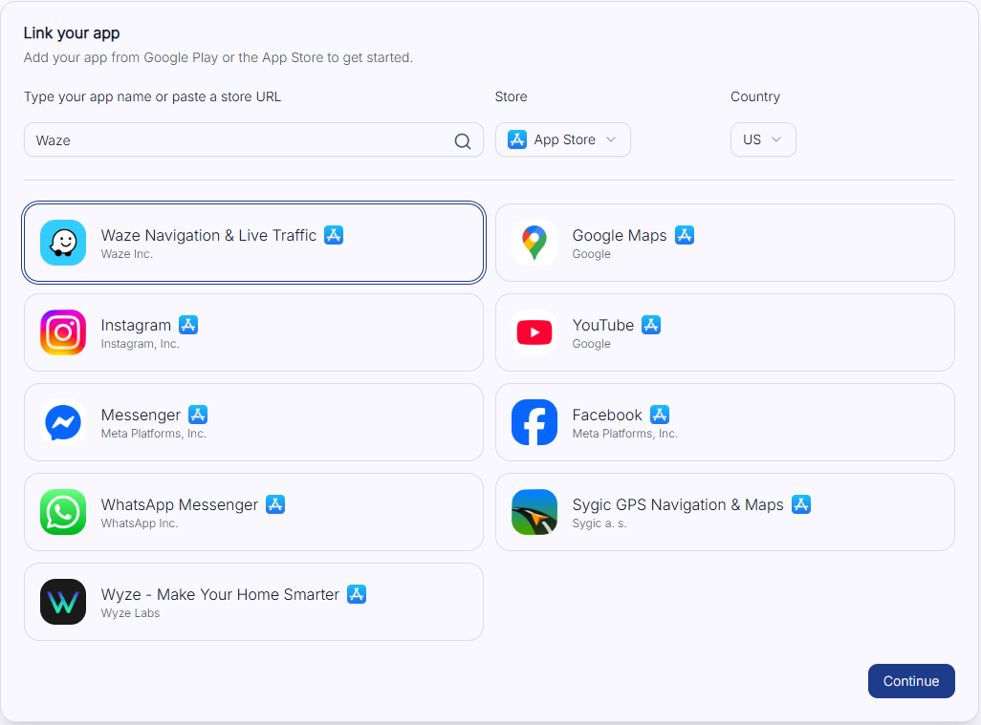Select the WhatsApp Messenger app title

[x=180, y=504]
